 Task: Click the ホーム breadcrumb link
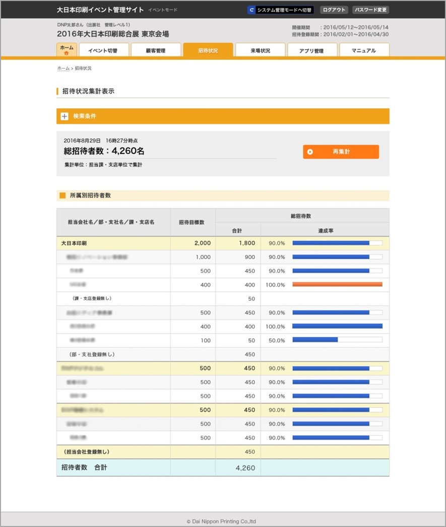click(x=63, y=68)
